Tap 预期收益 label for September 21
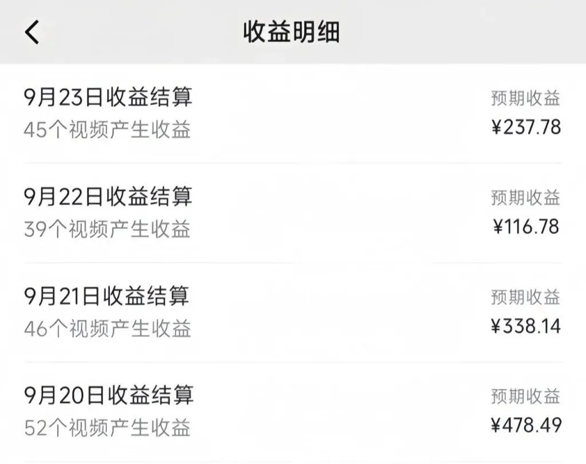This screenshot has height=464, width=586. (525, 297)
